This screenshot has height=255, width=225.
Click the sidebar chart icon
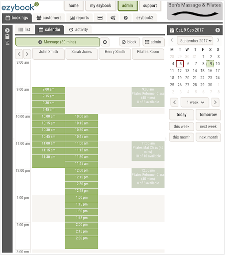point(7,36)
